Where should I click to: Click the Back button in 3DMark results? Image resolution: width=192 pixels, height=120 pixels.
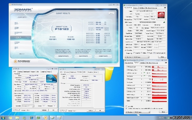point(111,13)
